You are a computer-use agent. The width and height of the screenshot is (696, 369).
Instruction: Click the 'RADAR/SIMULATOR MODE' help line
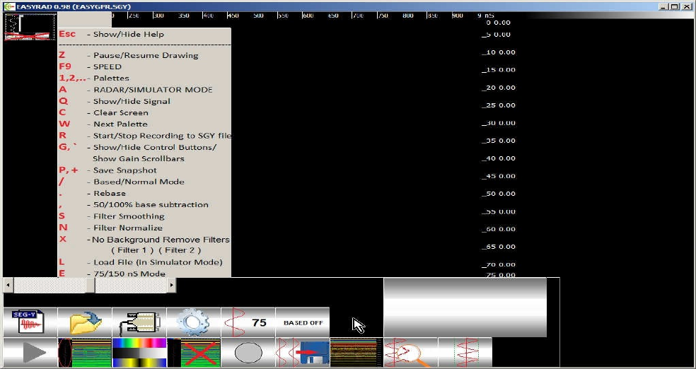136,90
